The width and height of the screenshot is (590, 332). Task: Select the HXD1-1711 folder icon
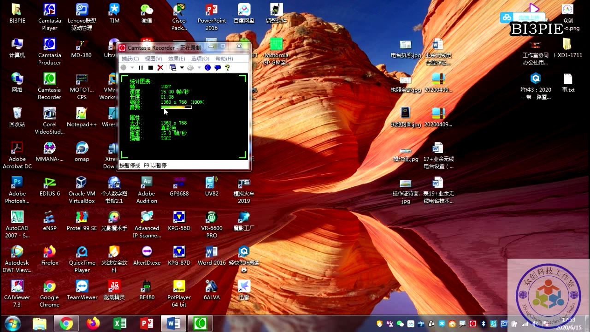click(568, 48)
